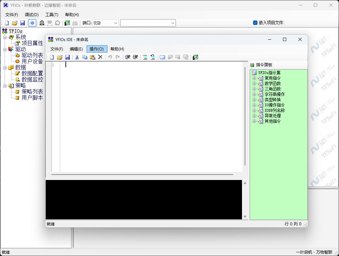Click the next bookmark icon in IDE toolbar
Image resolution: width=339 pixels, height=256 pixels.
pyautogui.click(x=178, y=57)
